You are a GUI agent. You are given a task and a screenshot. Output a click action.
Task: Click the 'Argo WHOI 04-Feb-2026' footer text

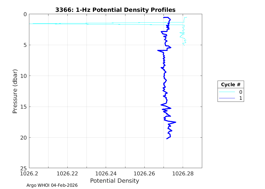(x=52, y=185)
